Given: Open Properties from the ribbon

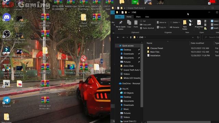Looking at the screenshot, I should (199, 24).
